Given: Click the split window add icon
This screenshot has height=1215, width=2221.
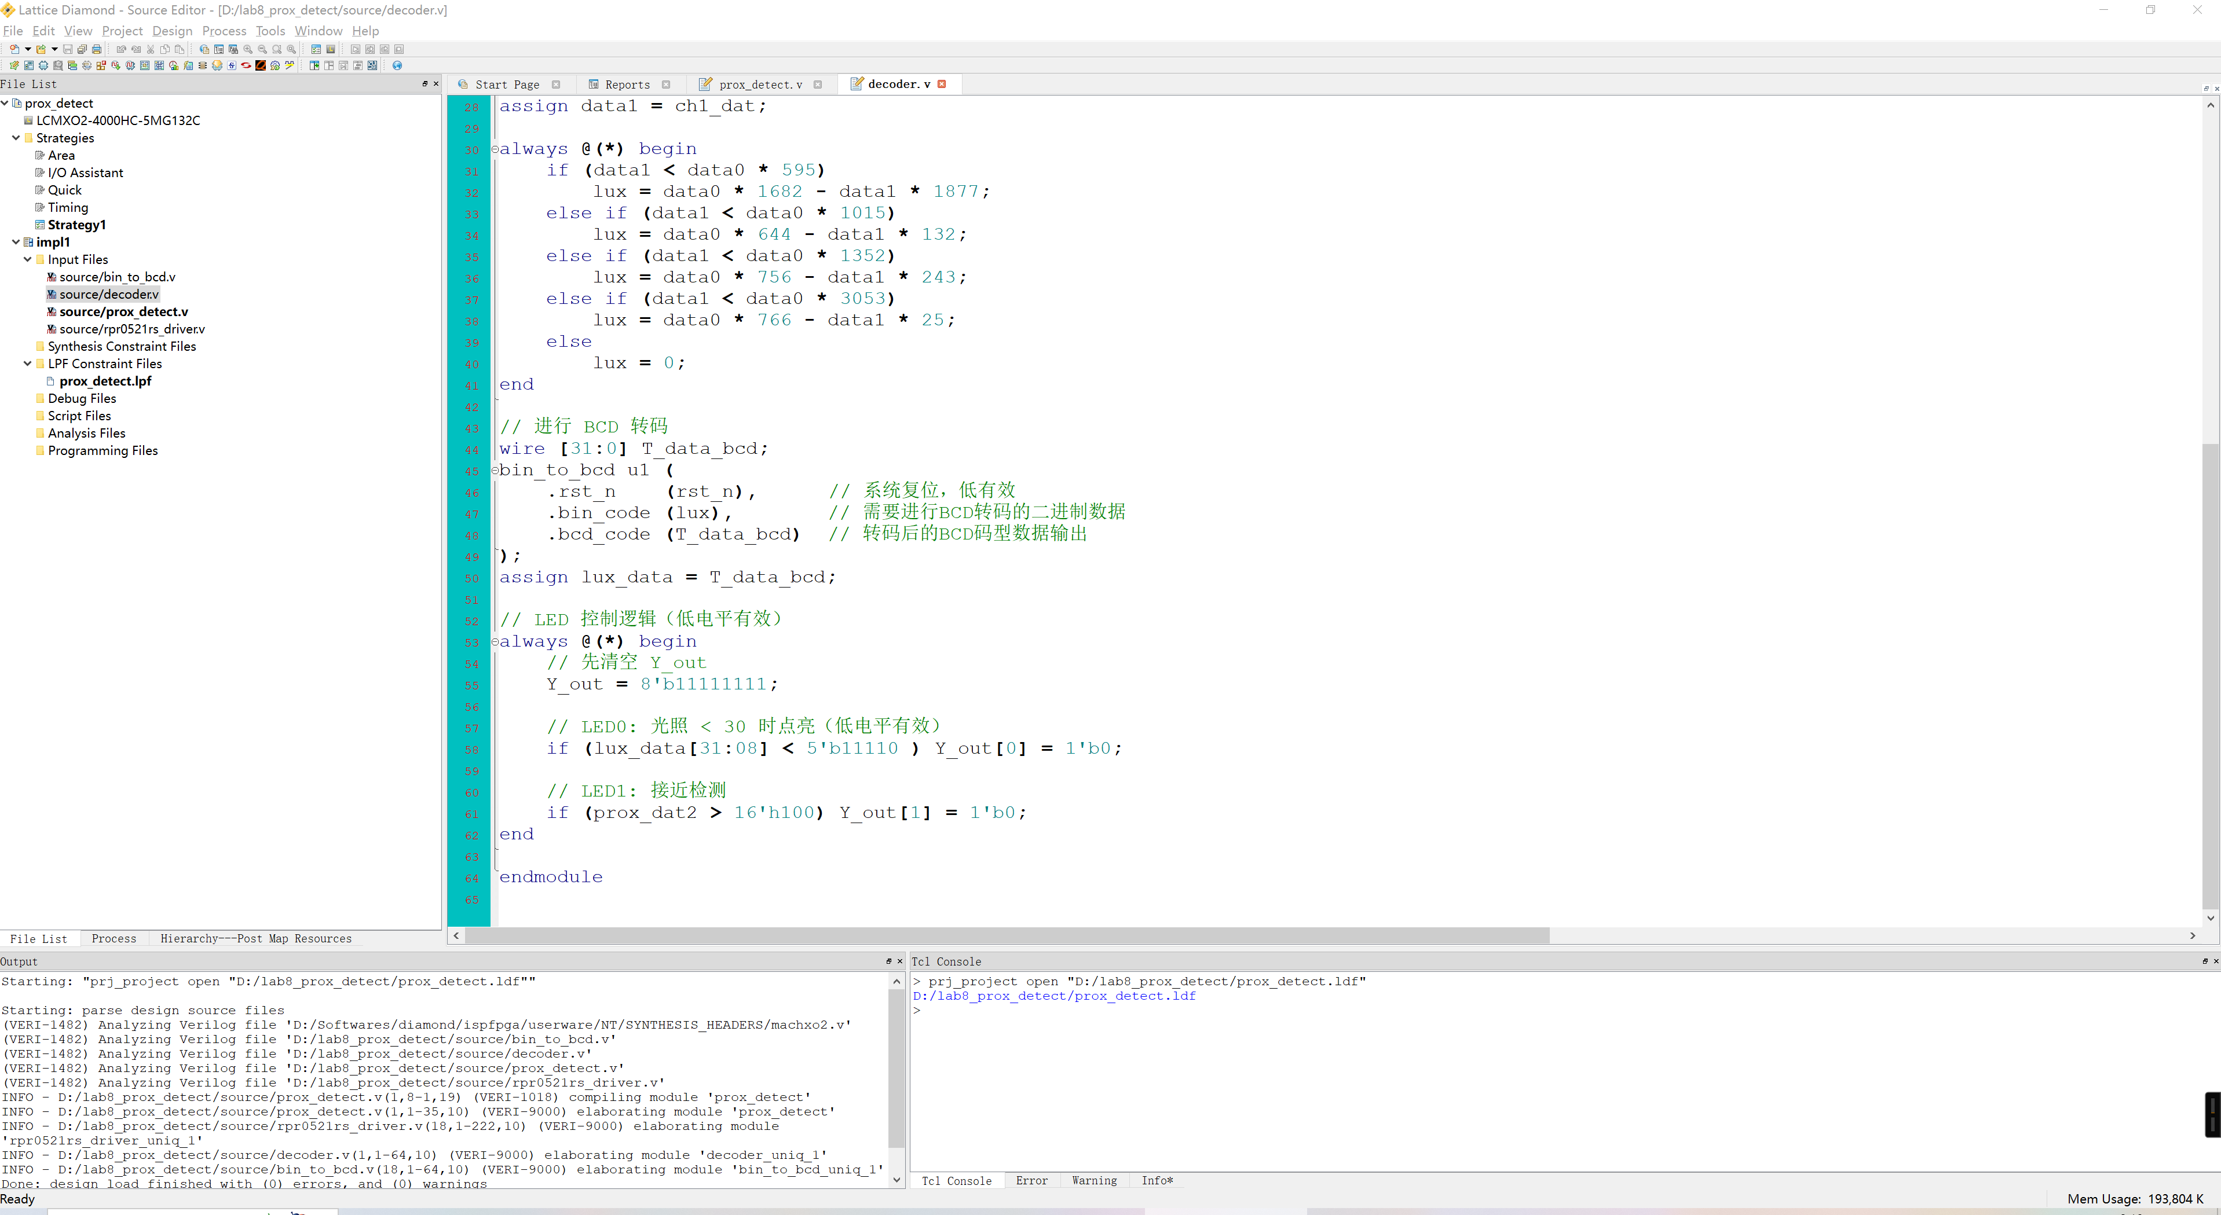Looking at the screenshot, I should tap(314, 65).
